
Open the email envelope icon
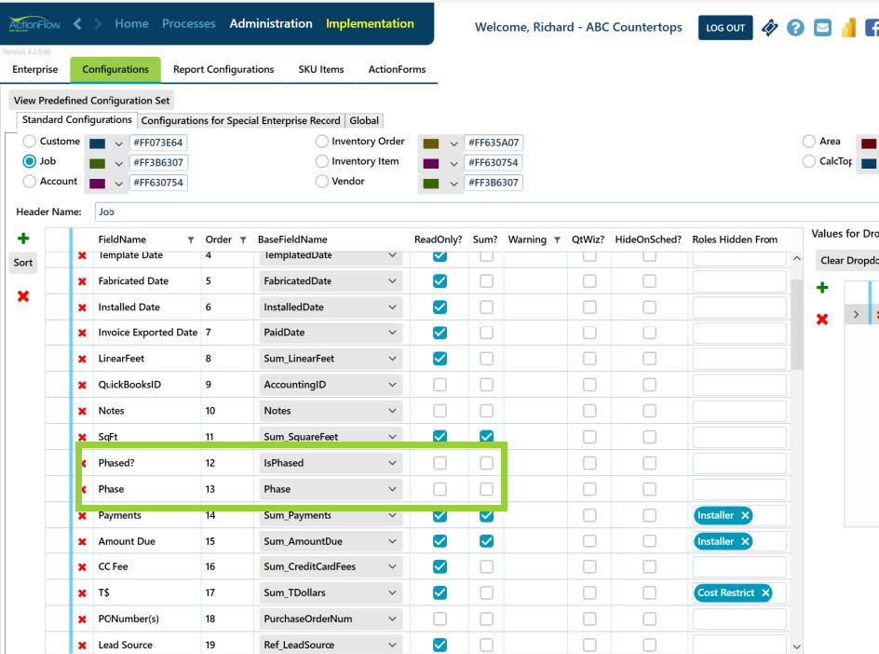tap(822, 28)
